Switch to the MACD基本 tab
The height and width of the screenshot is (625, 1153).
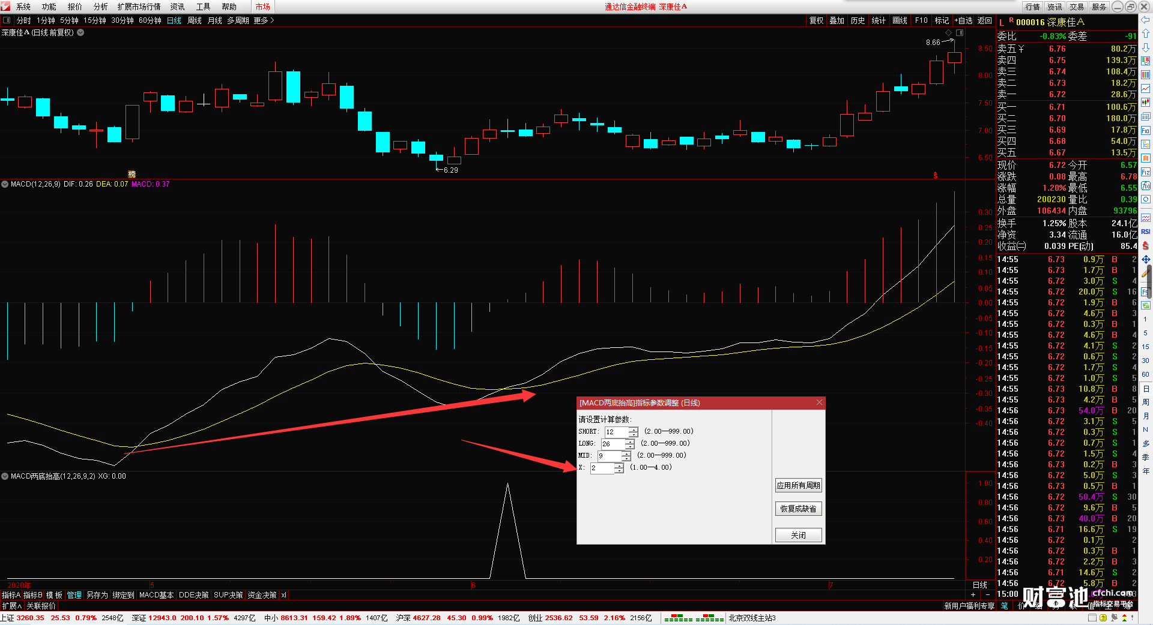click(x=156, y=595)
